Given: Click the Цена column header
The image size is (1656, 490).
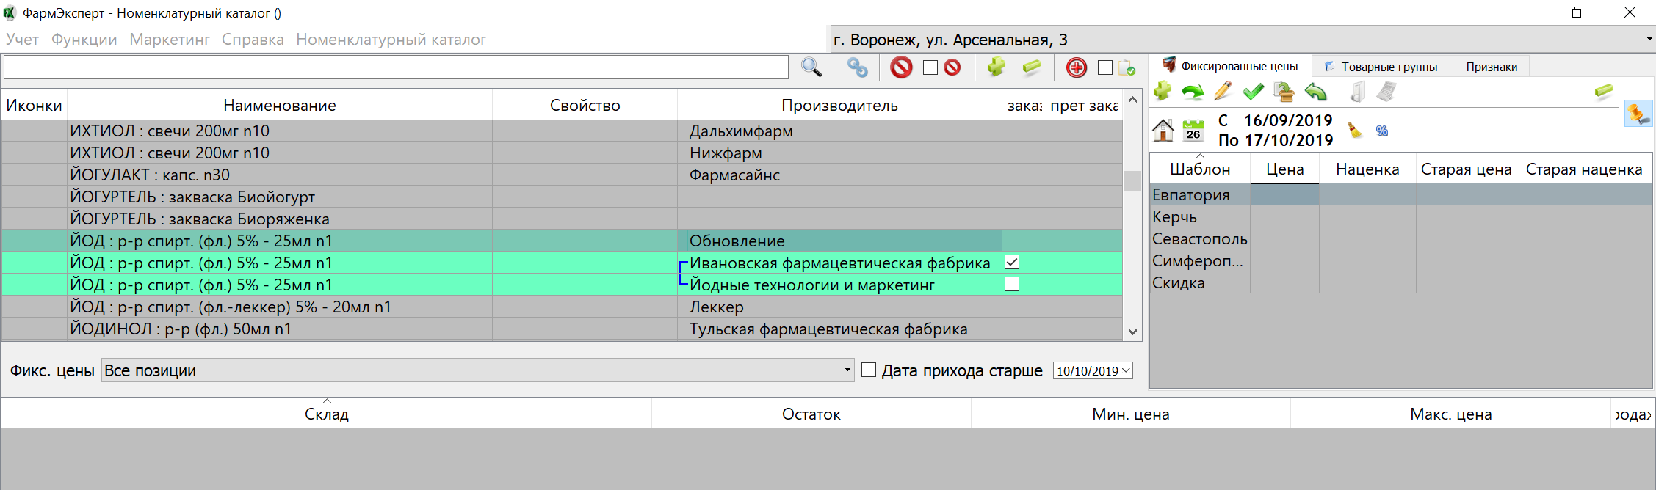Looking at the screenshot, I should click(x=1284, y=169).
